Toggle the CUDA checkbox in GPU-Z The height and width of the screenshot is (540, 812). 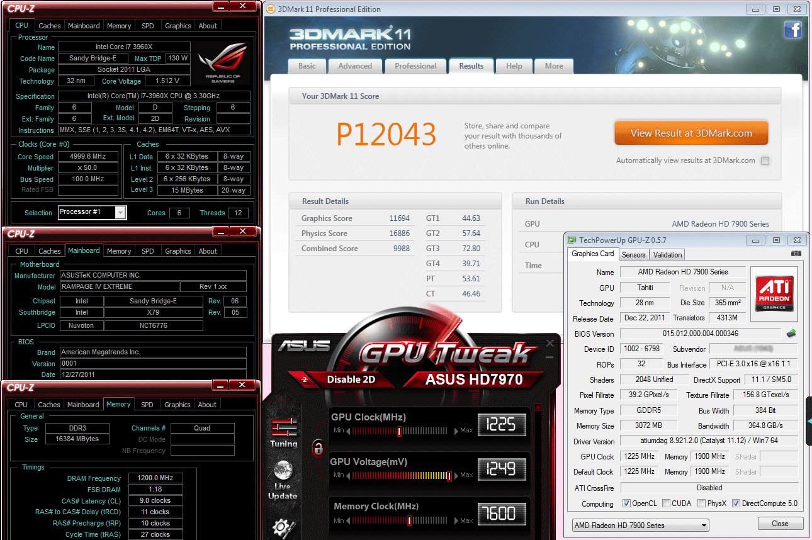coord(667,503)
